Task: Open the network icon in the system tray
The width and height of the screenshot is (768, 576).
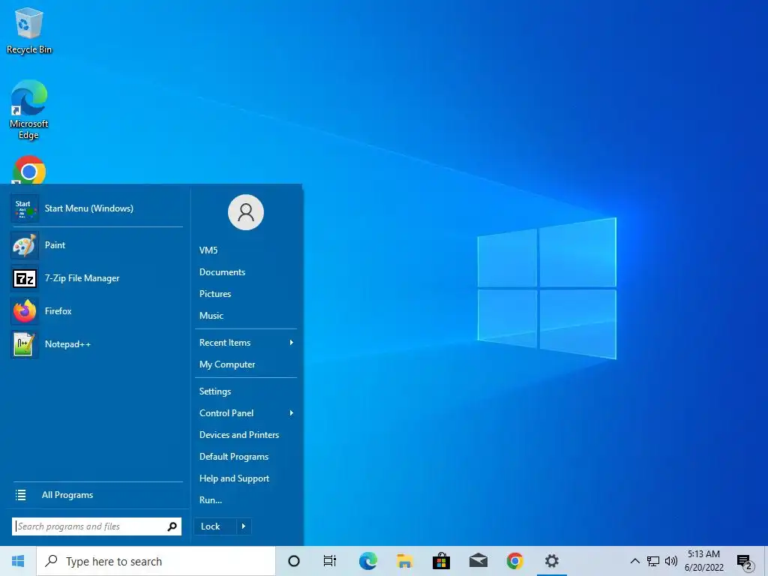Action: click(x=653, y=561)
